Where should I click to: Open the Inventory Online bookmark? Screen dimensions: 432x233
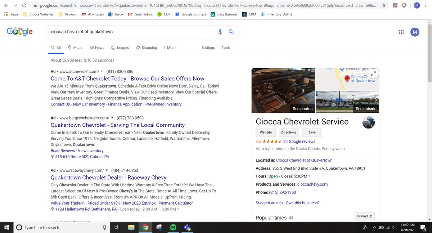[x=276, y=14]
